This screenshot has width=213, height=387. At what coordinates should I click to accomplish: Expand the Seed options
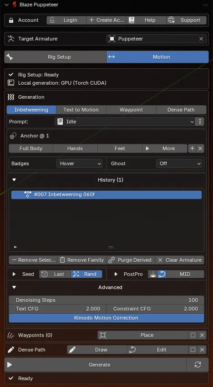point(14,274)
